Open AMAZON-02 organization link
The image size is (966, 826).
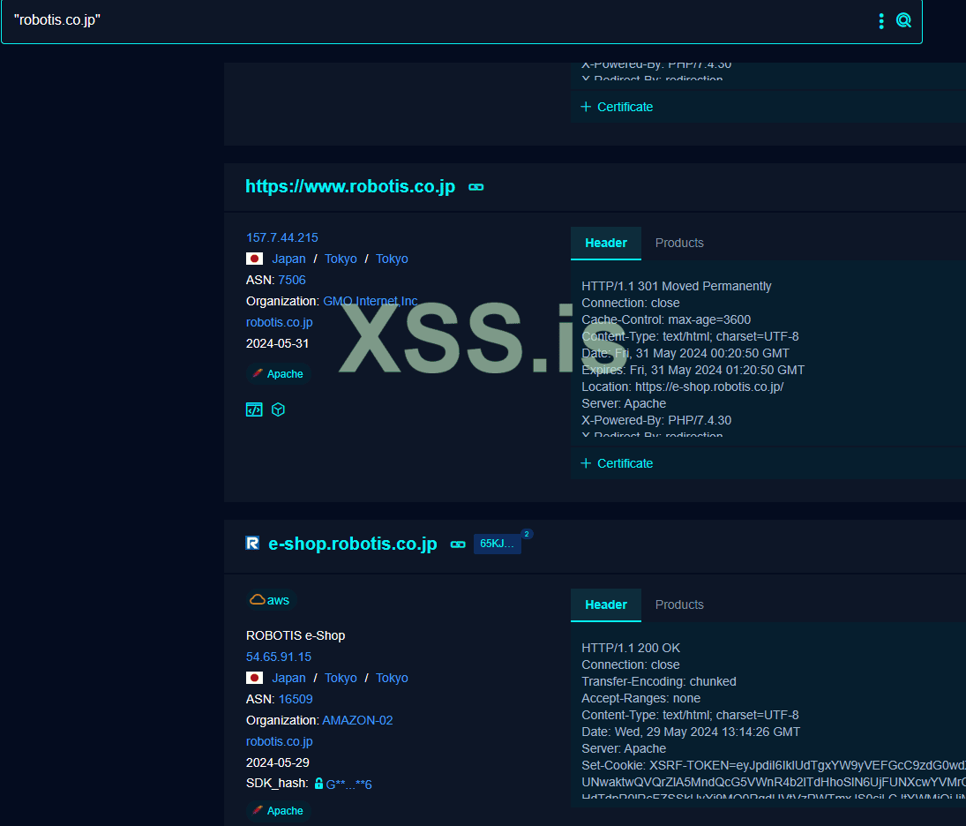[357, 720]
